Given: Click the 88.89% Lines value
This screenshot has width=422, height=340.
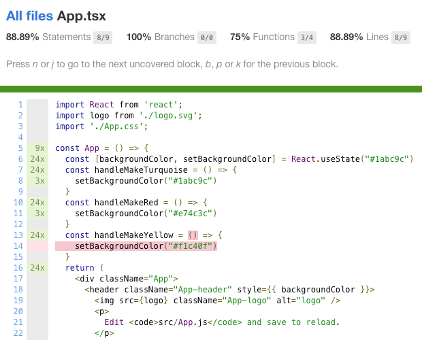Looking at the screenshot, I should (x=346, y=37).
